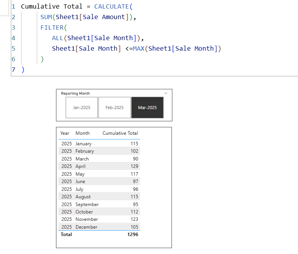Click the value 97 in June row
This screenshot has width=298, height=254.
(136, 182)
